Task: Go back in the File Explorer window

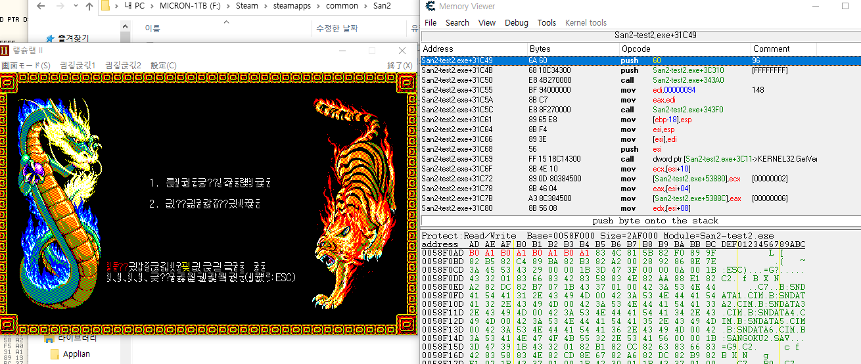Action: click(41, 6)
